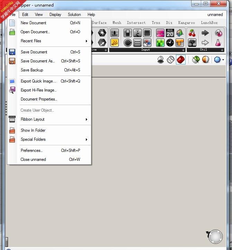Screen dimensions: 232x250
Task: Switch to wireframe preview mode
Action: pyautogui.click(x=170, y=60)
